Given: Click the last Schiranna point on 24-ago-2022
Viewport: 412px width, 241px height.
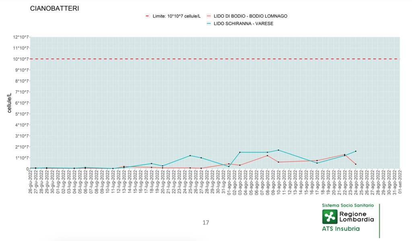Looking at the screenshot, I should 356,151.
